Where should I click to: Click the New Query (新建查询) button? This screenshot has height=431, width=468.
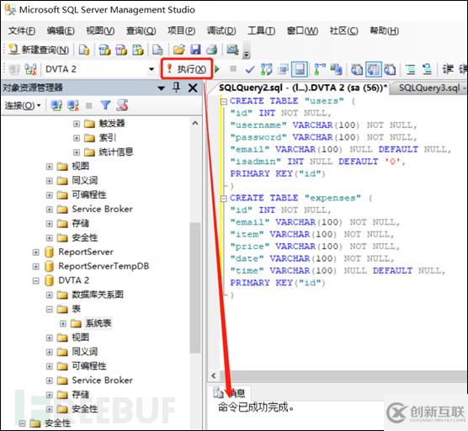(x=39, y=50)
